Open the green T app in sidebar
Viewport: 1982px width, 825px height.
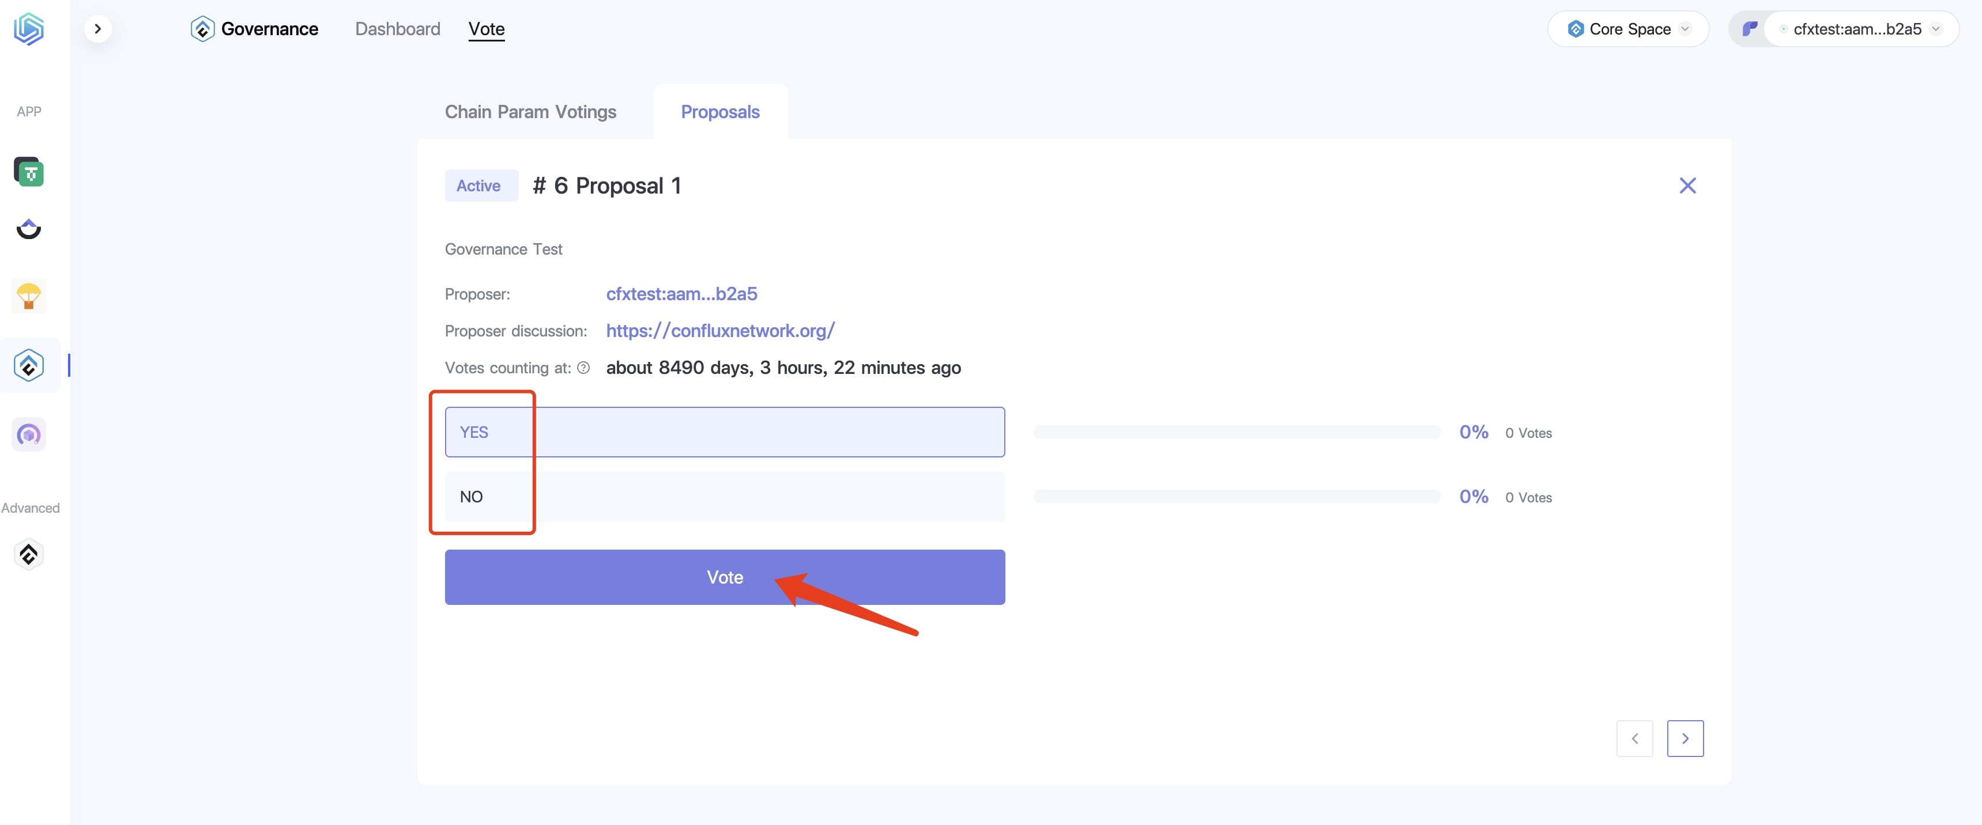29,172
